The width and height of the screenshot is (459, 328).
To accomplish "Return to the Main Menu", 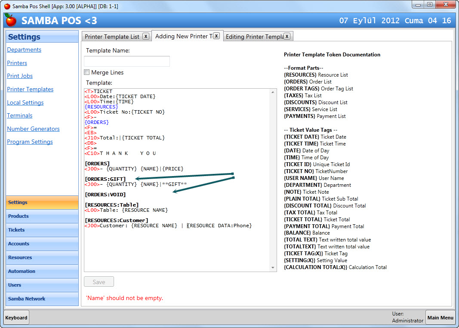I will (440, 318).
